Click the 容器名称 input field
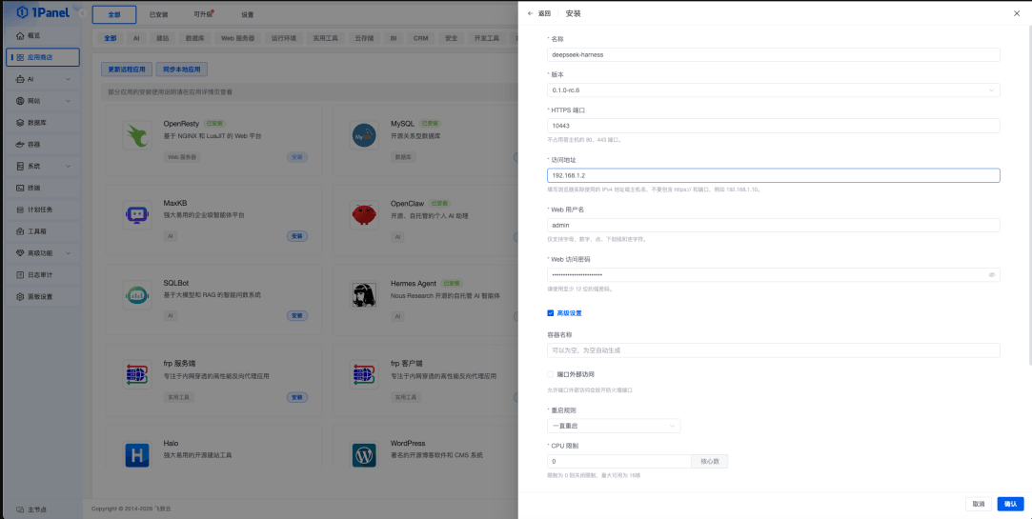Image resolution: width=1032 pixels, height=519 pixels. (774, 350)
